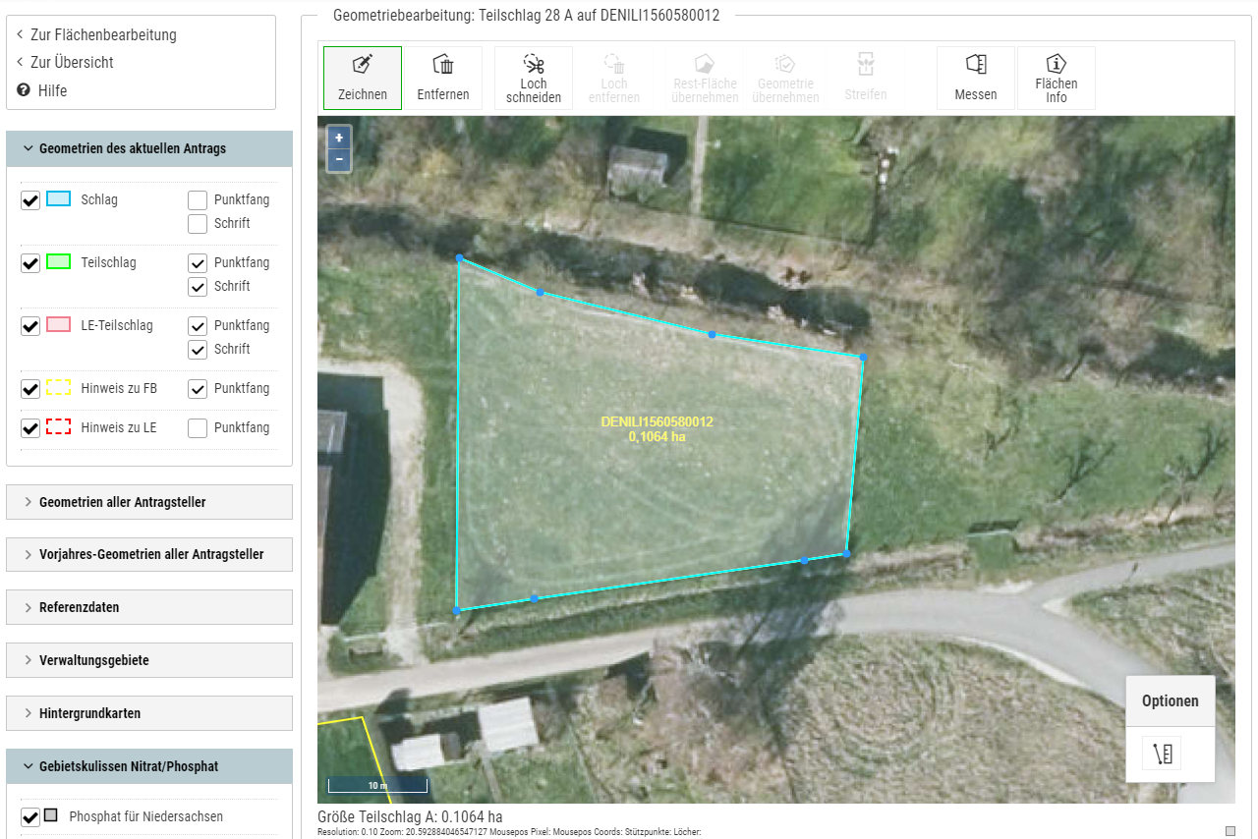Open the Messen measuring tool
The height and width of the screenshot is (839, 1258).
(975, 78)
